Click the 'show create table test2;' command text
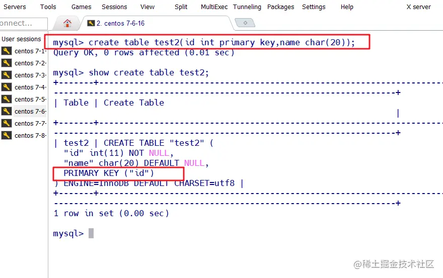Image resolution: width=443 pixels, height=278 pixels. (149, 72)
